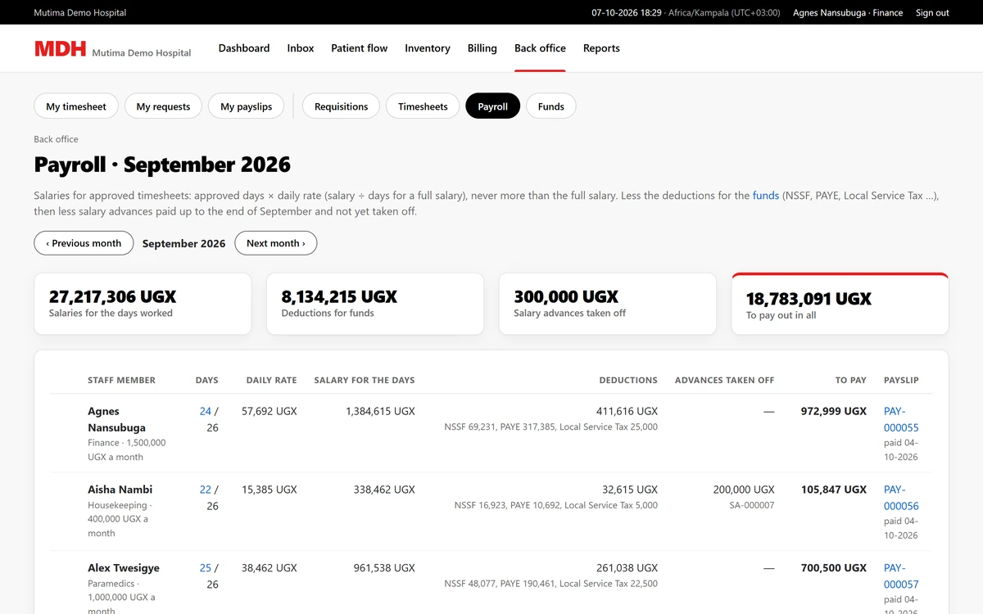
Task: Click '700,500 UGX' to pay amount
Action: coord(833,568)
